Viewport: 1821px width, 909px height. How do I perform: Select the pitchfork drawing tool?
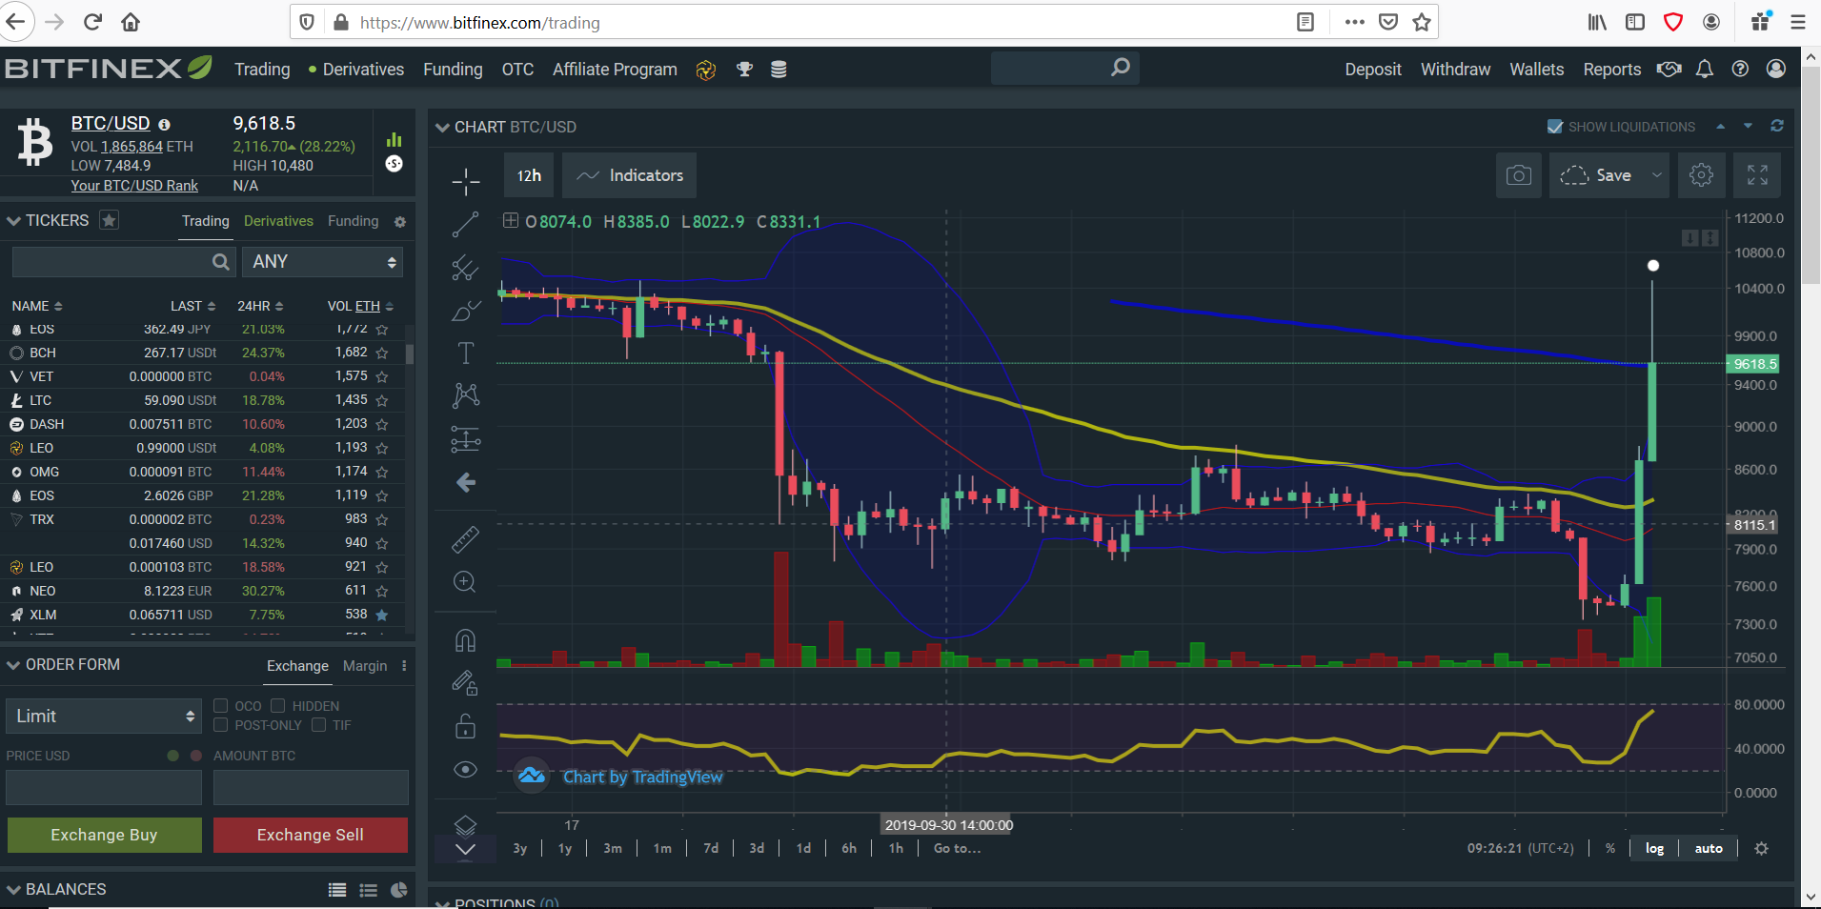(x=465, y=268)
